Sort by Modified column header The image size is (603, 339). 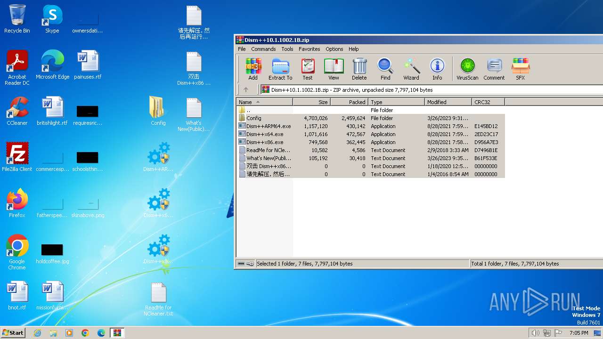click(448, 102)
